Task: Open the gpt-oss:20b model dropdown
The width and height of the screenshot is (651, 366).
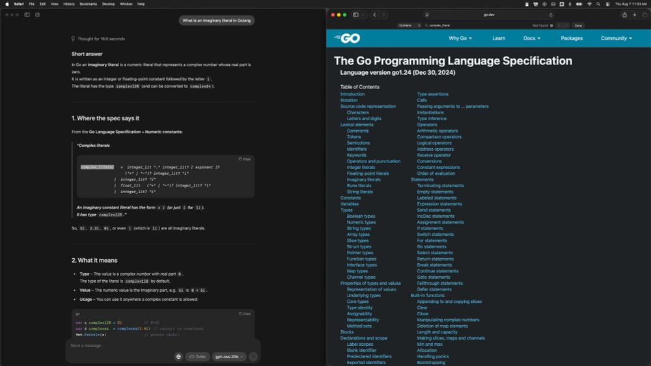Action: pyautogui.click(x=229, y=356)
